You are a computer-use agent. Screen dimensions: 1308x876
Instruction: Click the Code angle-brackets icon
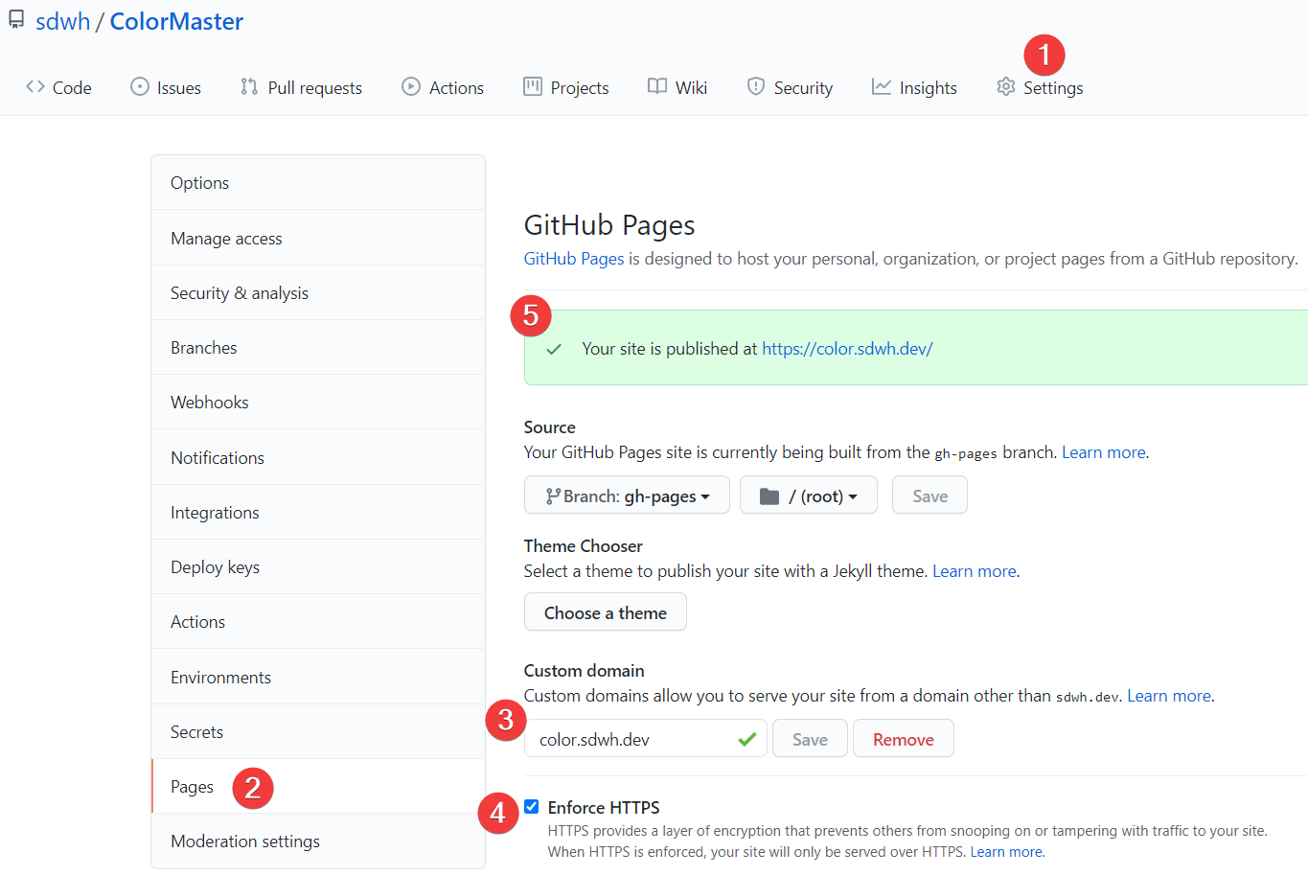pos(35,86)
